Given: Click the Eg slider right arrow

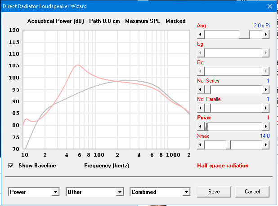Looking at the screenshot, I should (265, 53).
